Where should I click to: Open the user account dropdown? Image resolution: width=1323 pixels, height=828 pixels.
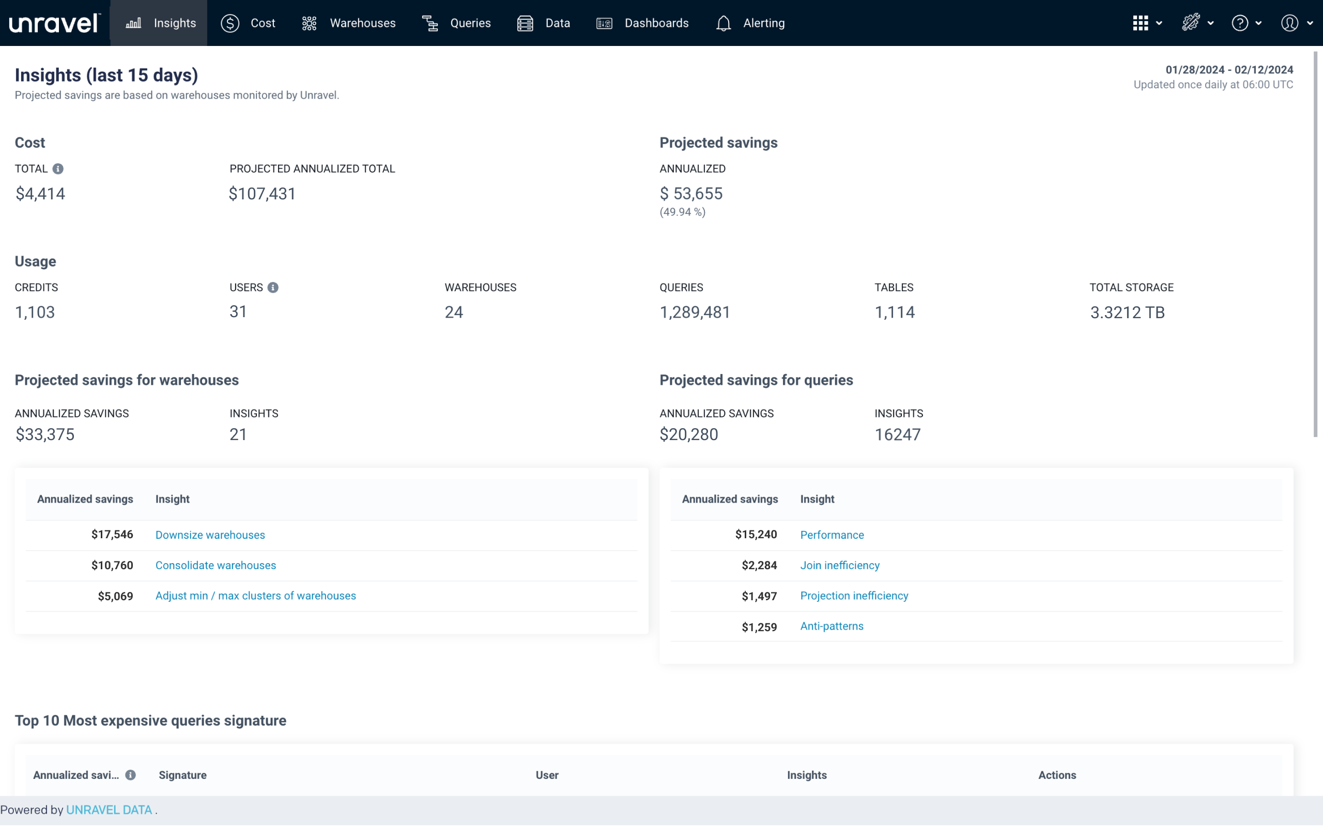point(1296,23)
